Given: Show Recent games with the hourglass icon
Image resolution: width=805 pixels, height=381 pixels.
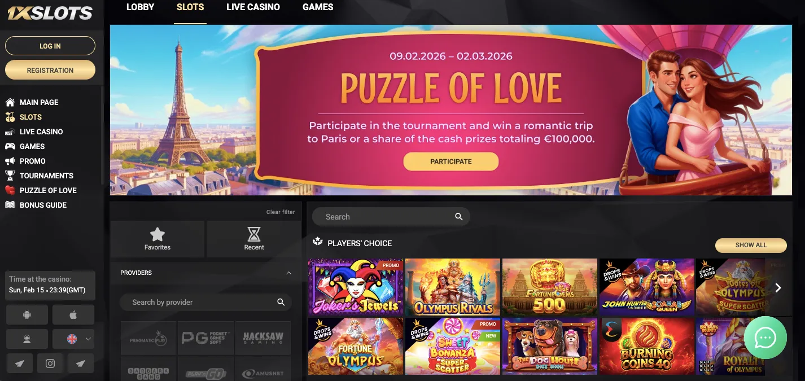Looking at the screenshot, I should click(x=254, y=239).
